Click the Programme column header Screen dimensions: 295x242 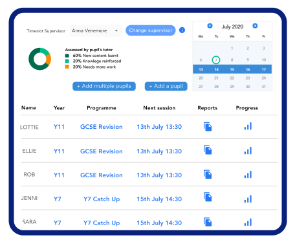pos(102,108)
